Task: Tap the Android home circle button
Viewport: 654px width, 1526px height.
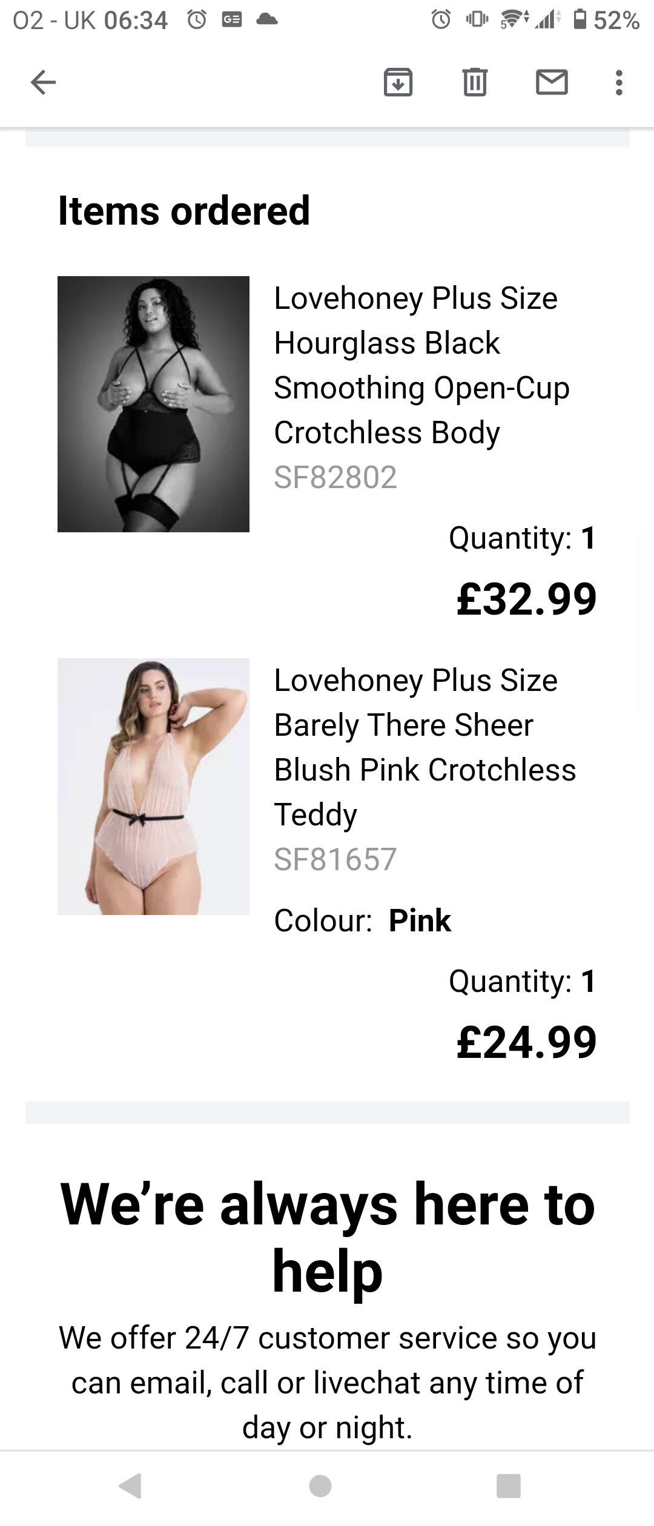Action: coord(320,1485)
